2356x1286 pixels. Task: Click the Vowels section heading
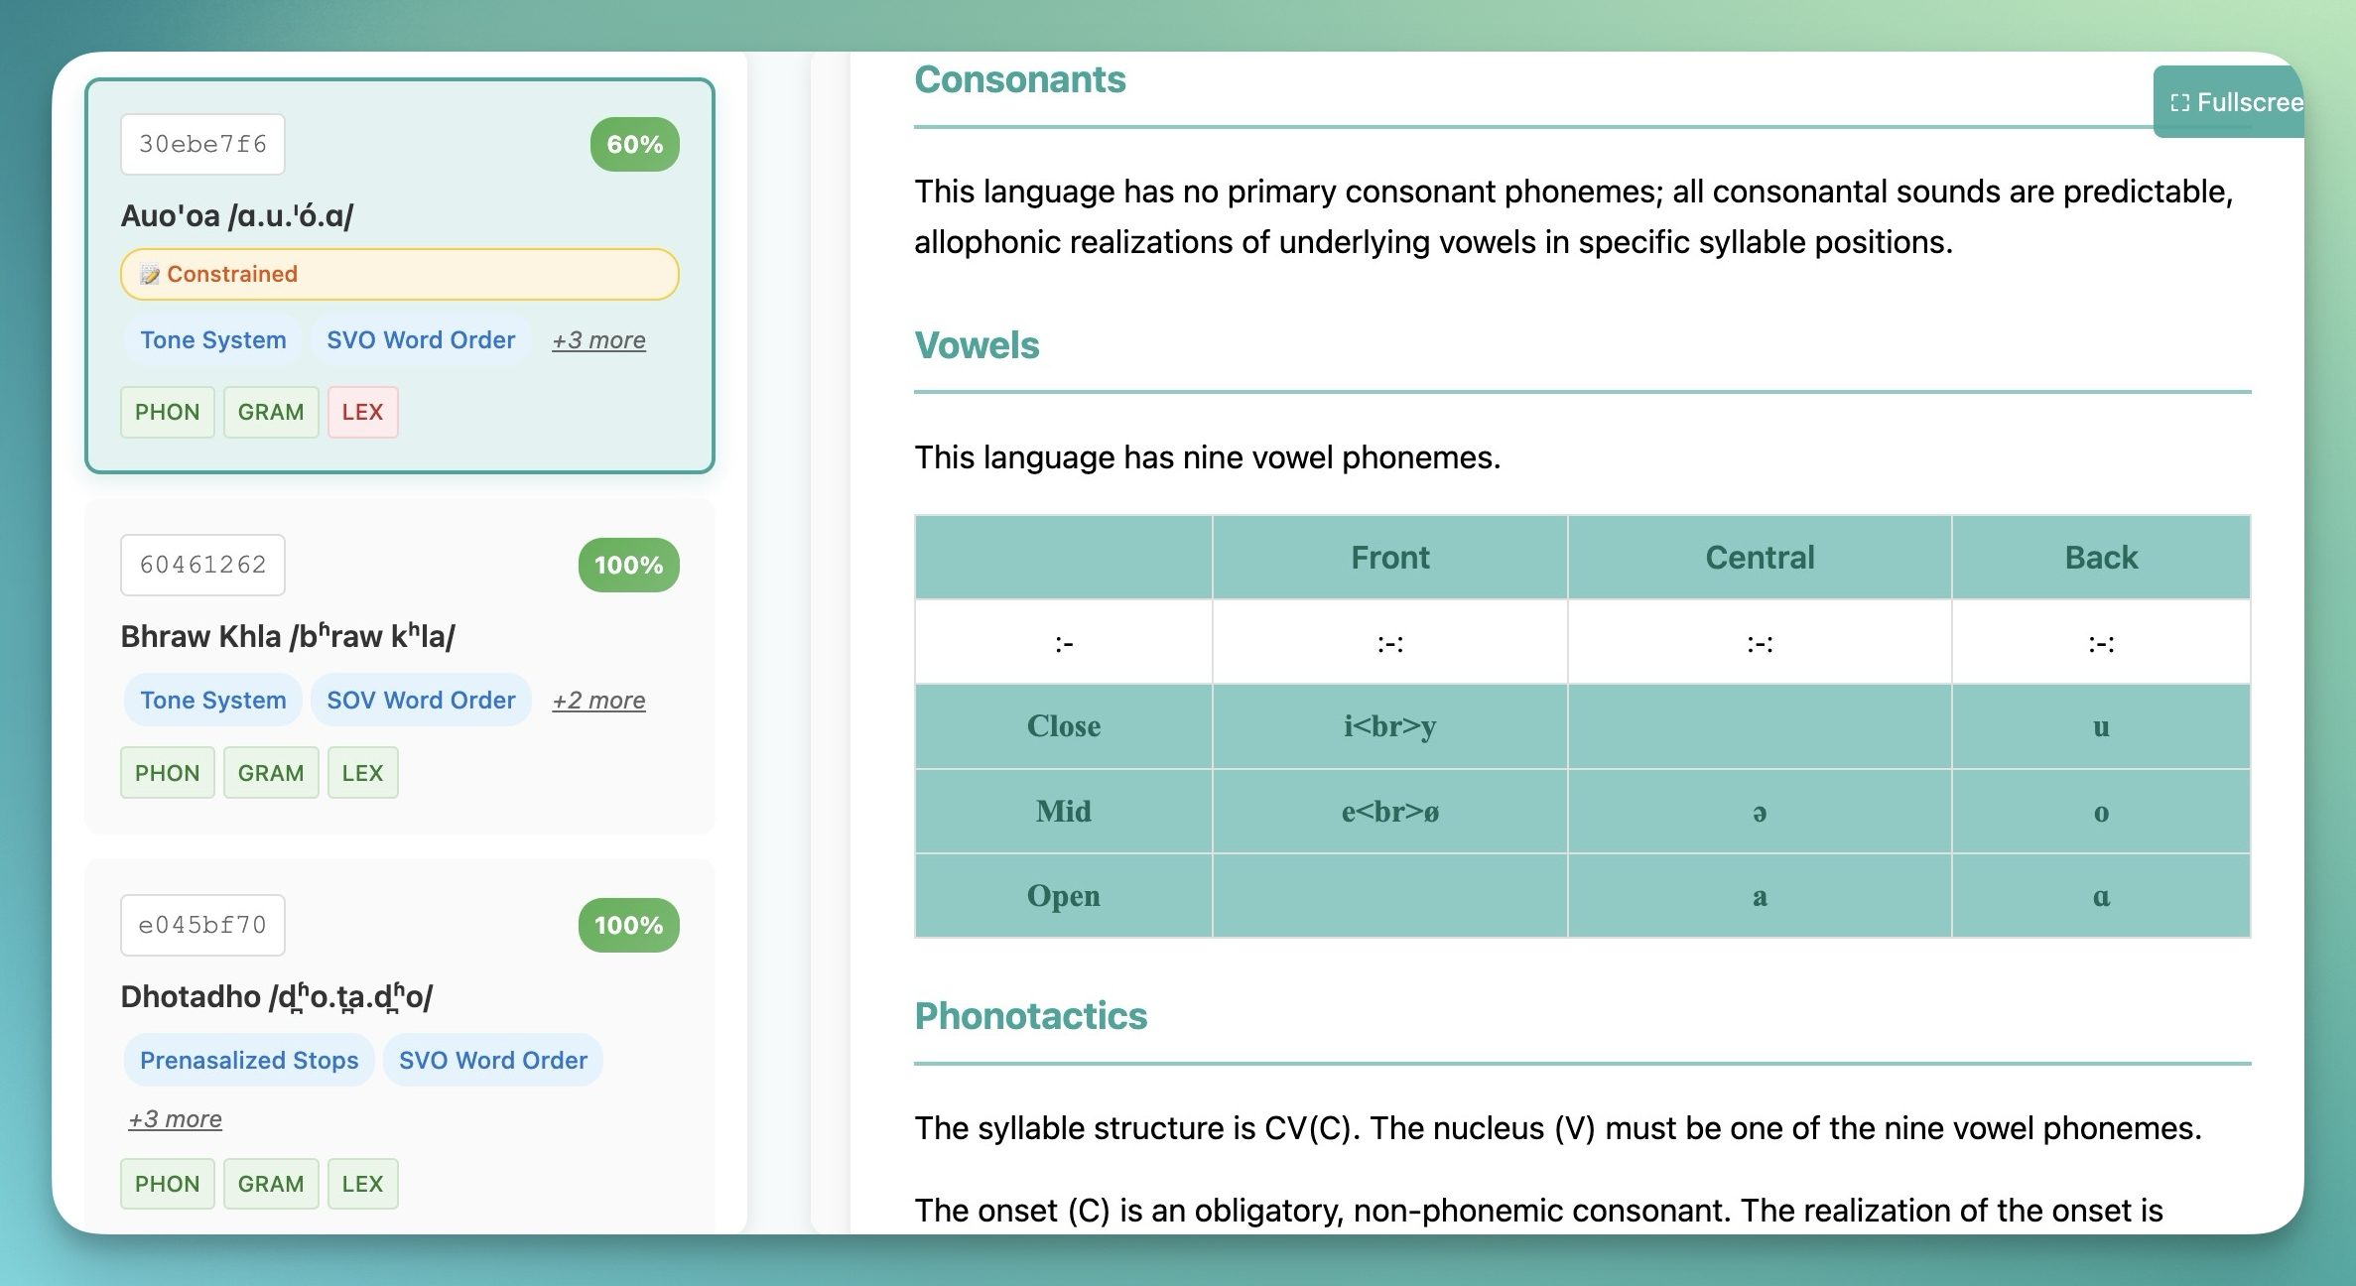point(977,345)
